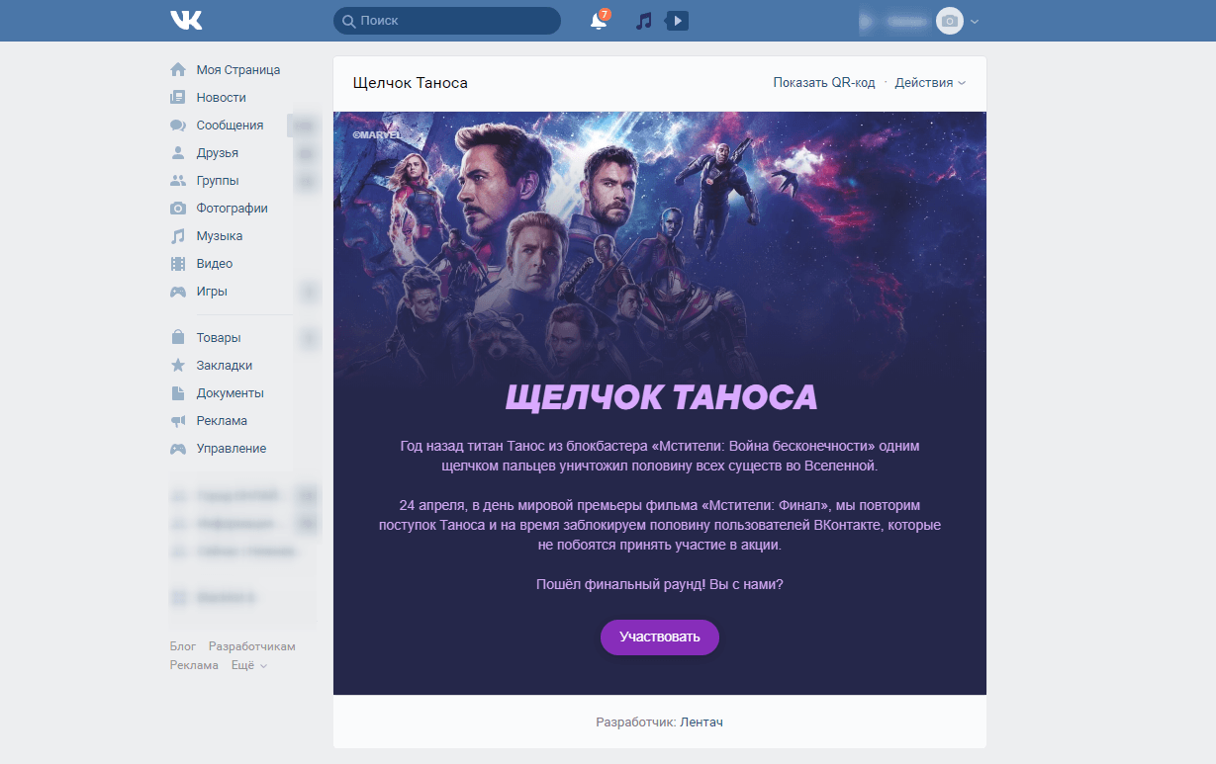Click the video play icon in header
This screenshot has width=1216, height=764.
click(x=677, y=21)
